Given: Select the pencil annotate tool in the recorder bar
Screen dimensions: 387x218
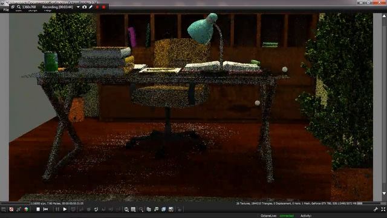Looking at the screenshot, I should (91, 7).
